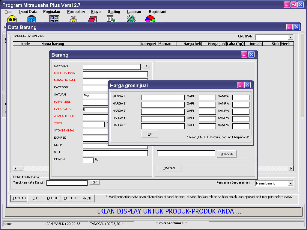Click the pink notepad toolbar icon
The image size is (307, 230).
pyautogui.click(x=92, y=19)
